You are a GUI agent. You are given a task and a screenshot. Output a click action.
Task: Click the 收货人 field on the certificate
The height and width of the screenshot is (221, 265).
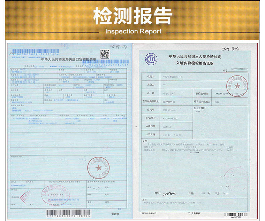(150, 76)
